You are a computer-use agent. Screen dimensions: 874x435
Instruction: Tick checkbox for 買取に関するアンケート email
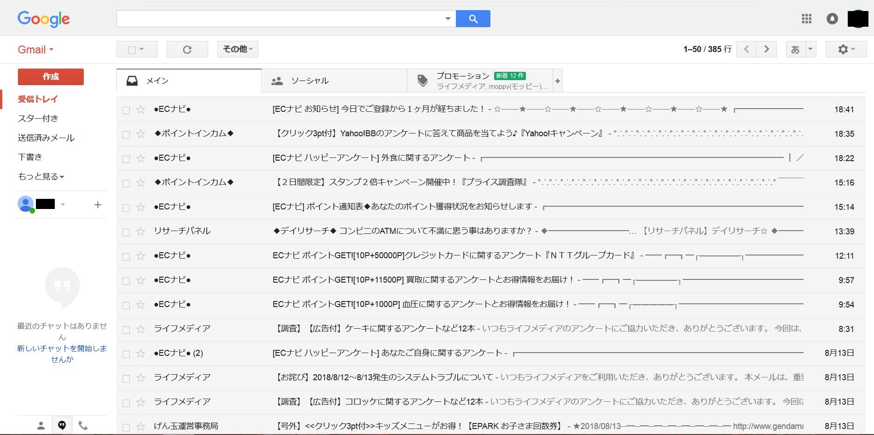point(126,281)
